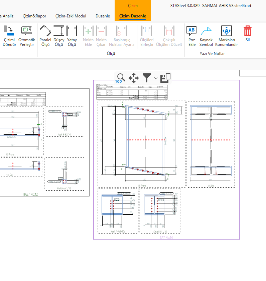The width and height of the screenshot is (266, 281).
Task: Click the filter funnel icon
Action: [x=147, y=78]
